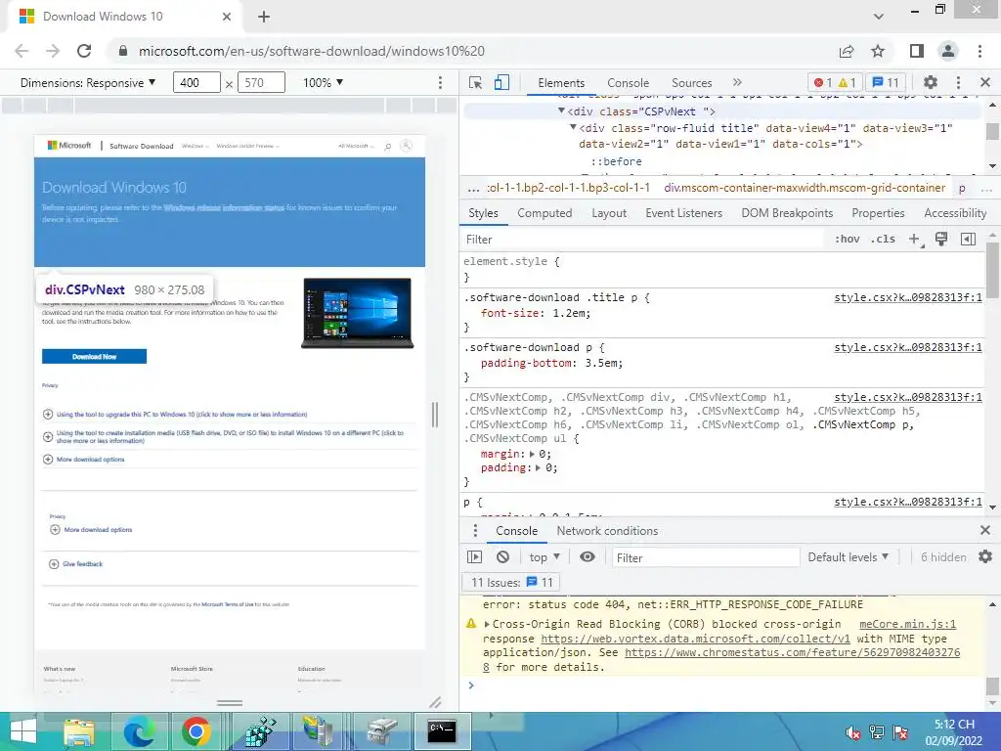Open the 100% zoom dropdown
The height and width of the screenshot is (751, 1001).
pos(323,83)
